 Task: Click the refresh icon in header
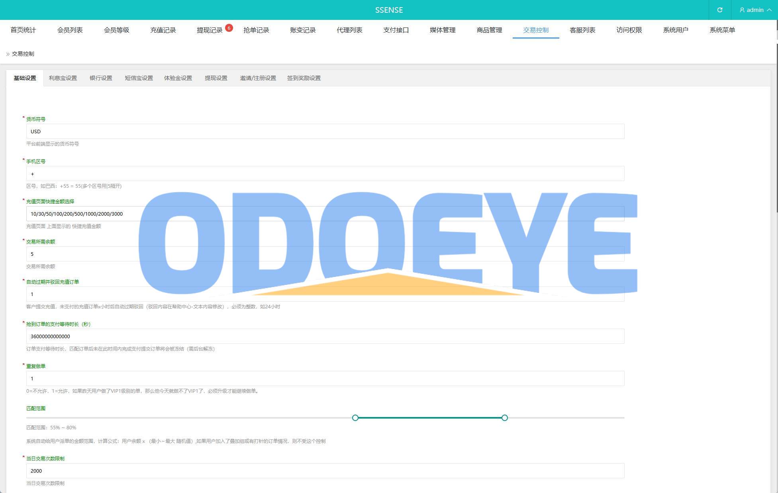pyautogui.click(x=719, y=10)
